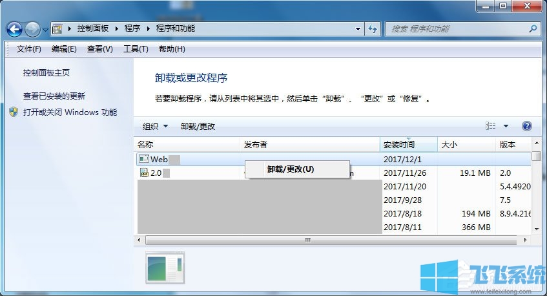
Task: Click the 194 MB size cell
Action: click(476, 214)
